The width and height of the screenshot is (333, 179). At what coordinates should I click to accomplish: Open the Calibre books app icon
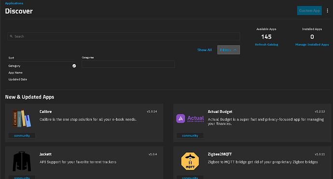22,119
